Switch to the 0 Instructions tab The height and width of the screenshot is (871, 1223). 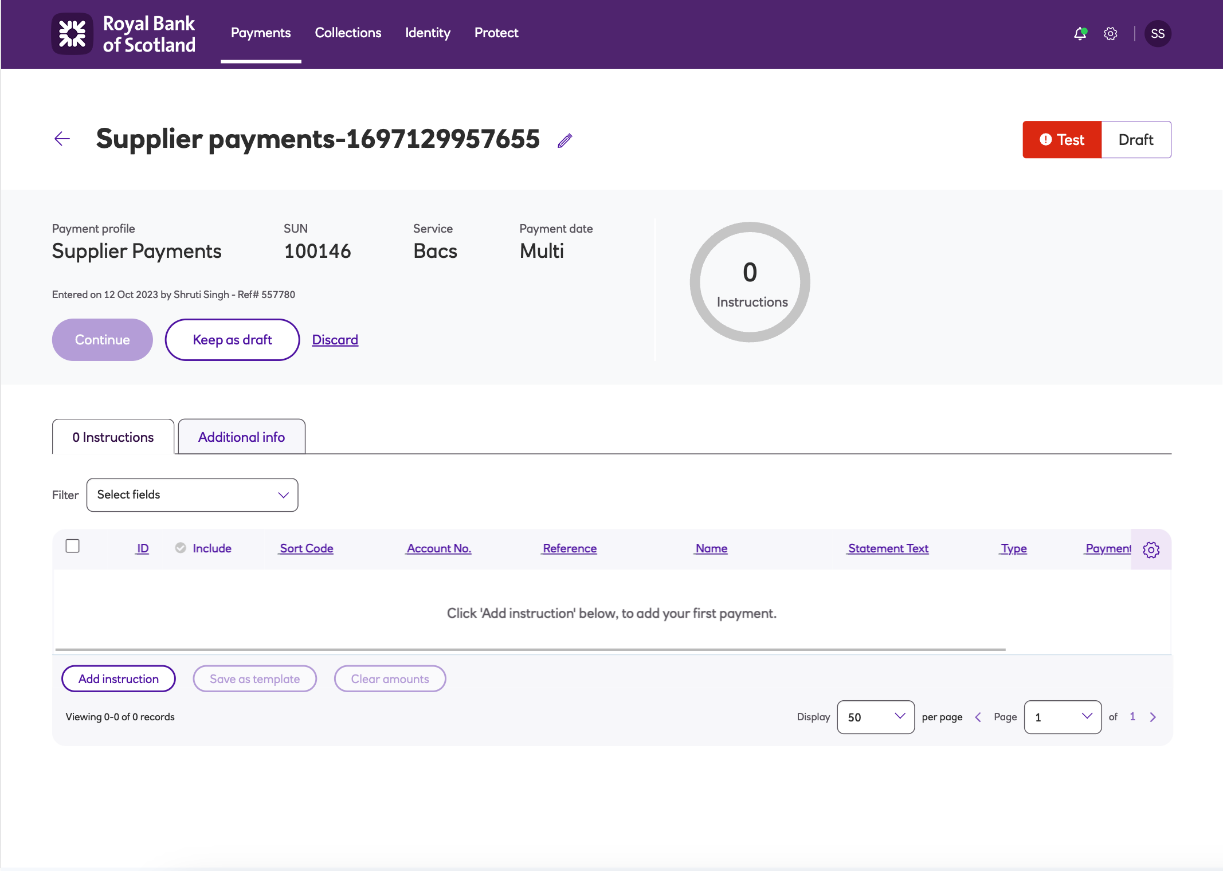point(113,437)
